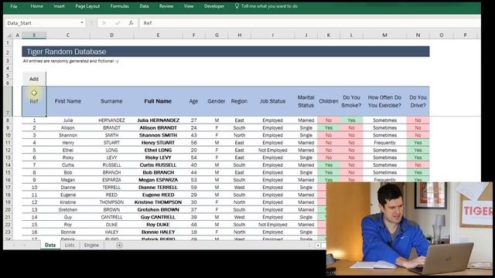
Task: Click the Job Status header cell
Action: (x=273, y=101)
